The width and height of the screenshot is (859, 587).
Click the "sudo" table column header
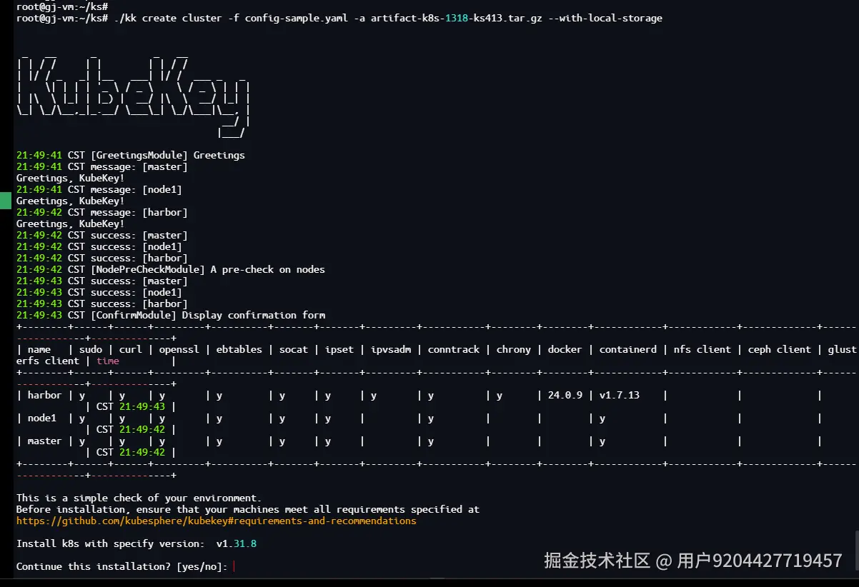pos(91,350)
